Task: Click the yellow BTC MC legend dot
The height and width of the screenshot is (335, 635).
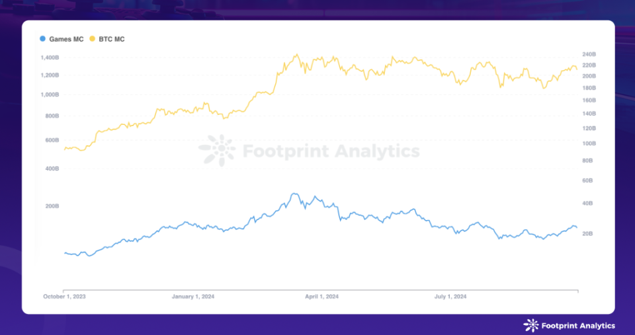Action: click(92, 39)
